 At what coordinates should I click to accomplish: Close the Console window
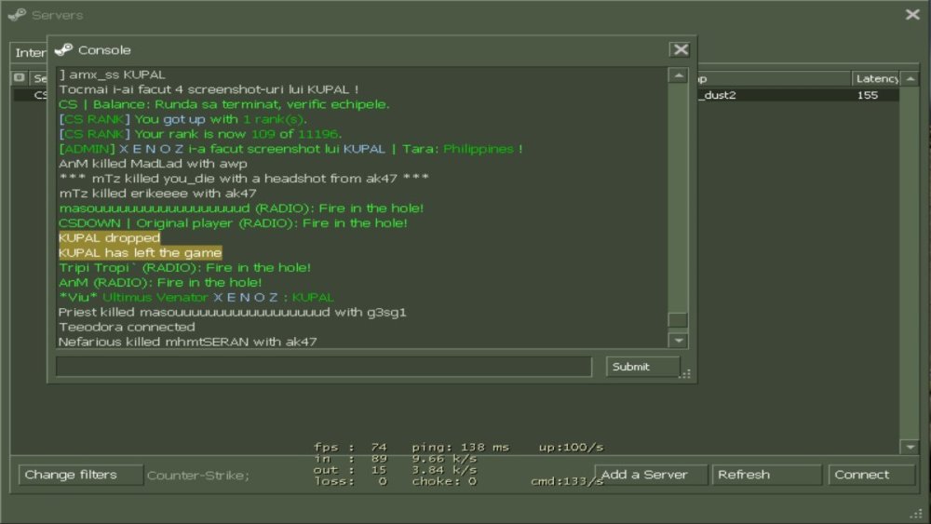[681, 50]
